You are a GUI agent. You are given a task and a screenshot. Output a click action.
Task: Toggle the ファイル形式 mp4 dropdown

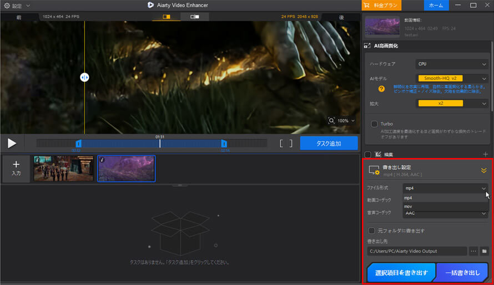445,188
